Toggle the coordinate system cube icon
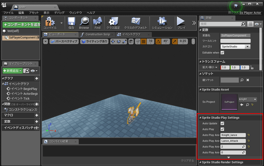Image resolution: width=264 pixels, height=166 pixels. (x=131, y=41)
